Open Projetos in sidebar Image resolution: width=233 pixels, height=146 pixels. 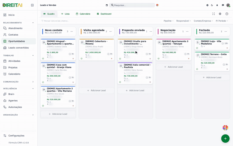click(x=19, y=68)
